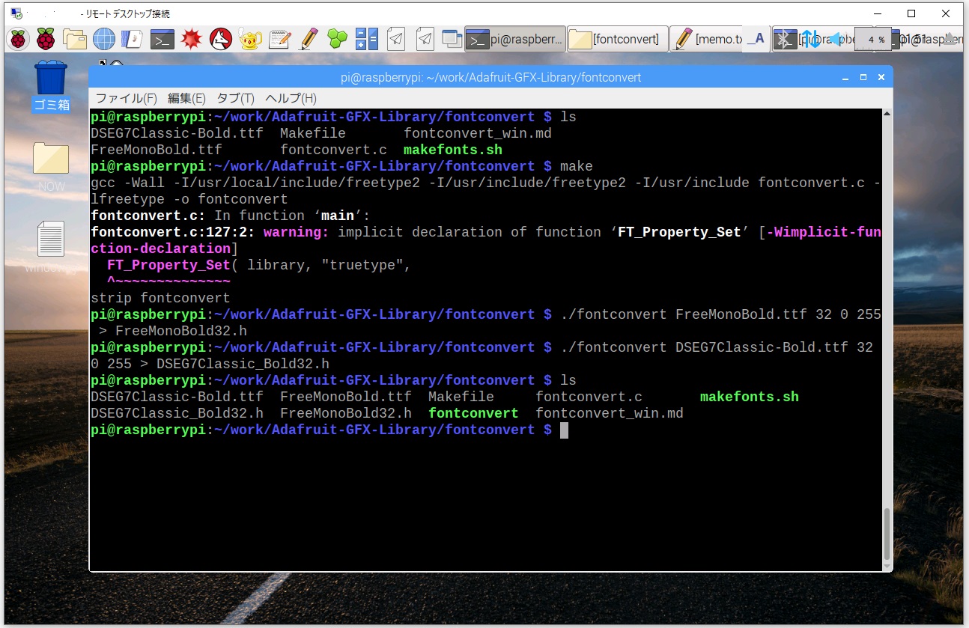Viewport: 969px width, 628px height.
Task: Launch the web browser globe icon
Action: click(104, 39)
